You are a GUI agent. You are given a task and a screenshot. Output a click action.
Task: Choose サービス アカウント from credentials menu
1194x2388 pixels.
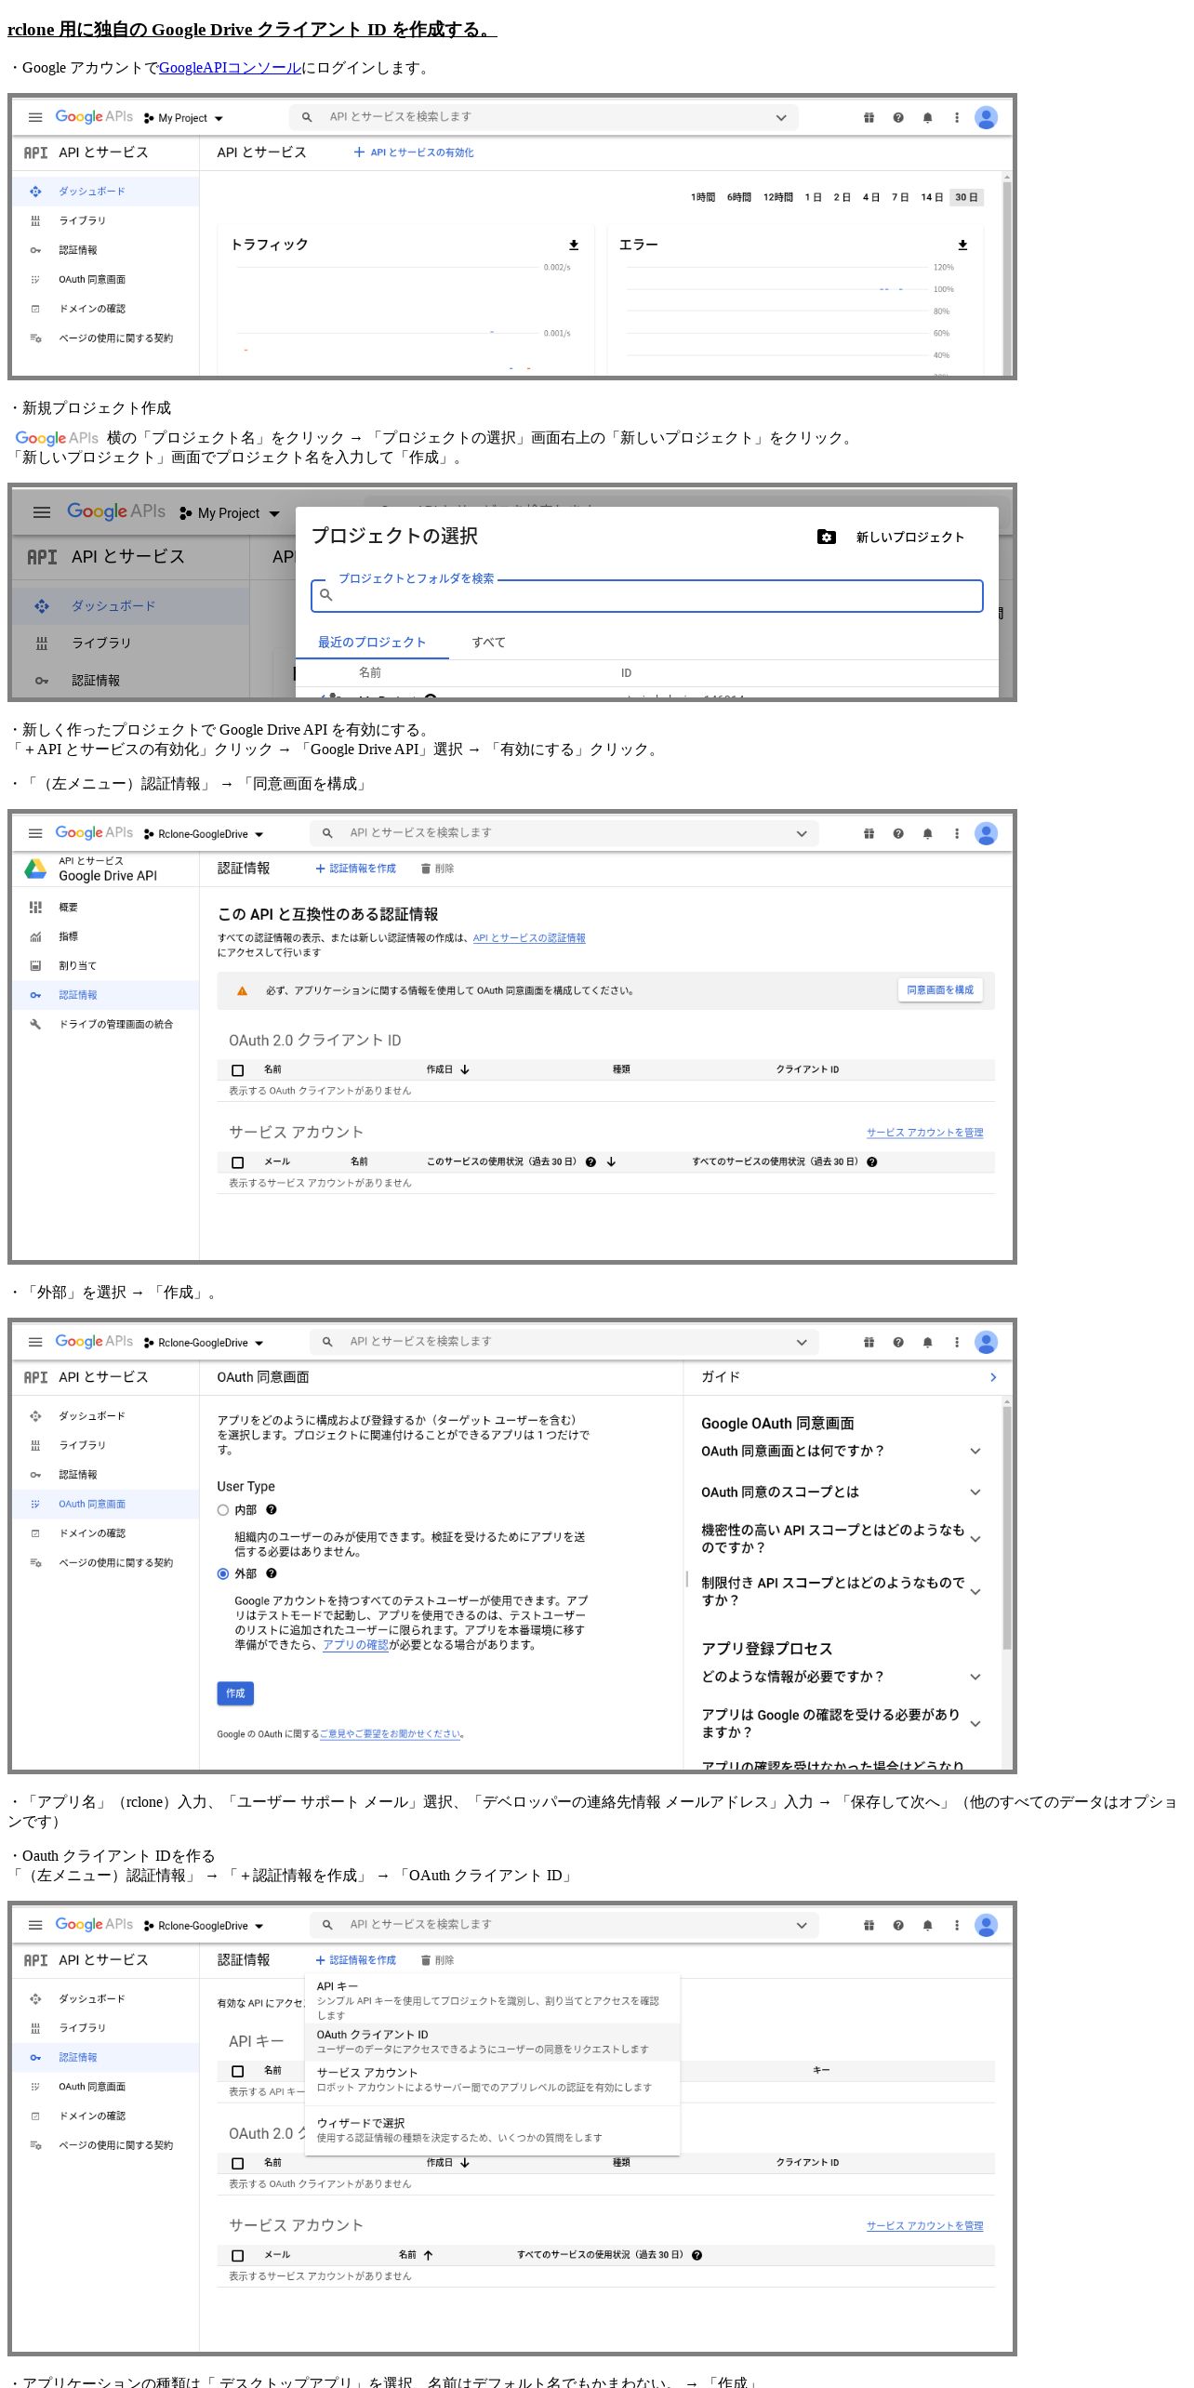click(x=493, y=2080)
